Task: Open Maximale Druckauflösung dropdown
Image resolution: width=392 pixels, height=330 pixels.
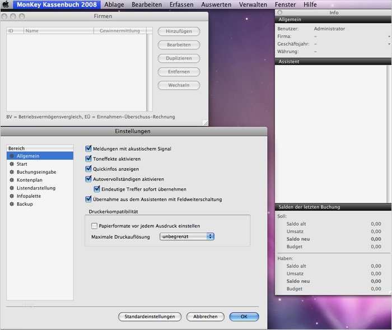Action: point(187,237)
